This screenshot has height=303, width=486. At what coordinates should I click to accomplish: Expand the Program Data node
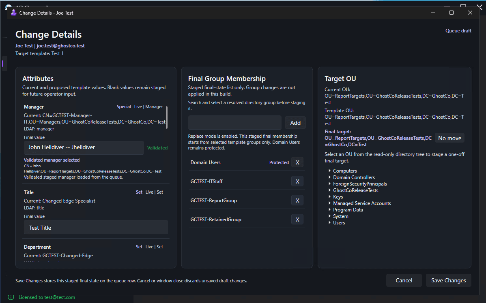[329, 209]
